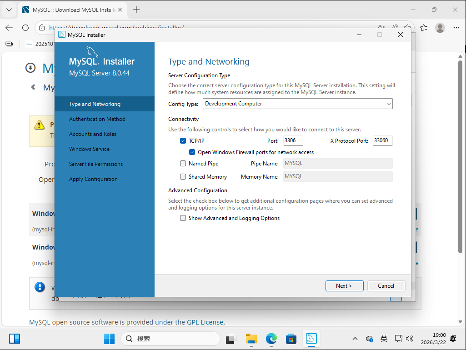Screen dimensions: 466x350
Task: Click the MySQL Installer title bar icon
Action: [62, 35]
